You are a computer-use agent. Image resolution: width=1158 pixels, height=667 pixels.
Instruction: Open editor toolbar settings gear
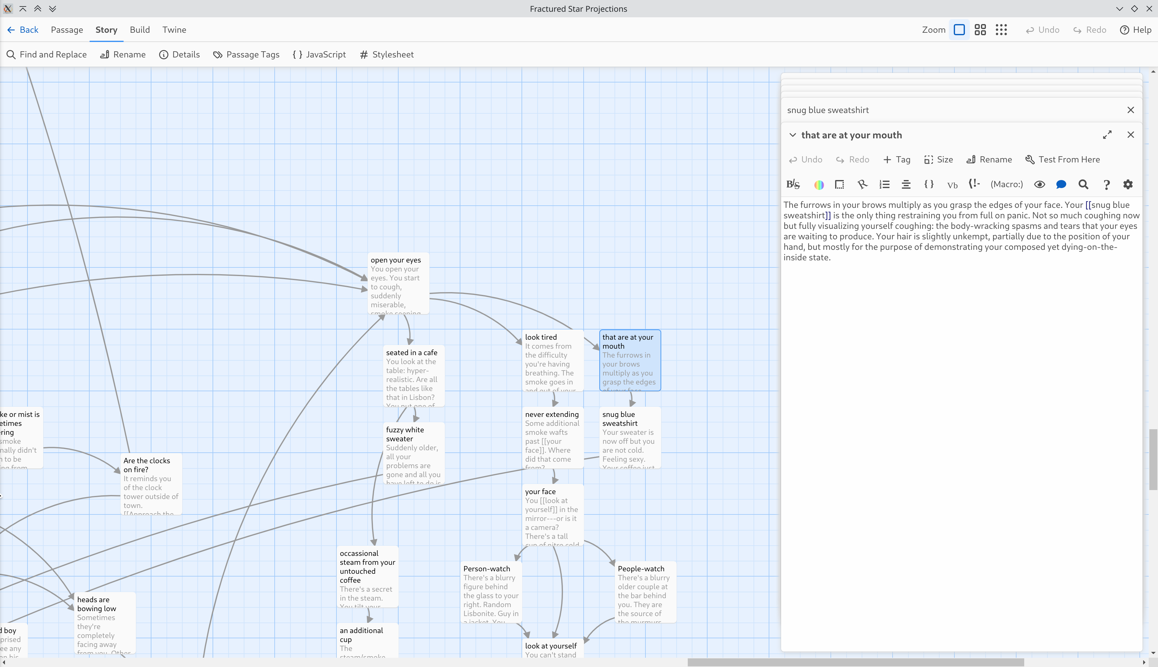pyautogui.click(x=1128, y=184)
